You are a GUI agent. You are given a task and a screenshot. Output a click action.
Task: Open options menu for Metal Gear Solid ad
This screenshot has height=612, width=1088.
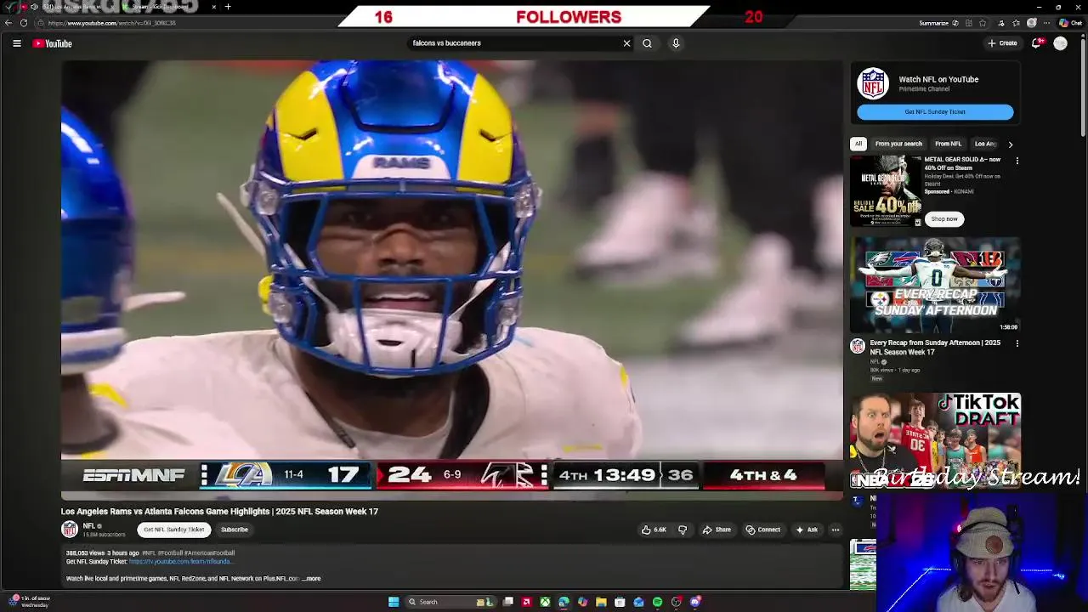click(1017, 160)
